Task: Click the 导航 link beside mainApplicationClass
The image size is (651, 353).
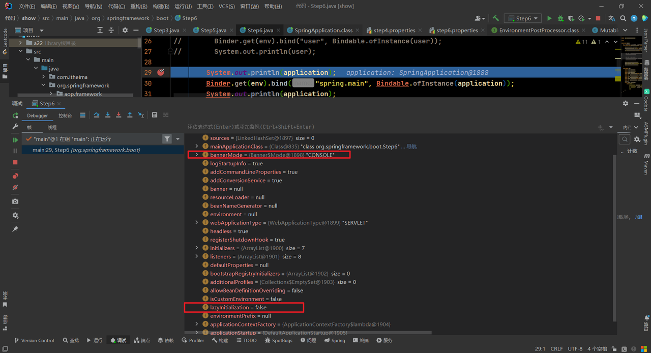Action: click(411, 146)
